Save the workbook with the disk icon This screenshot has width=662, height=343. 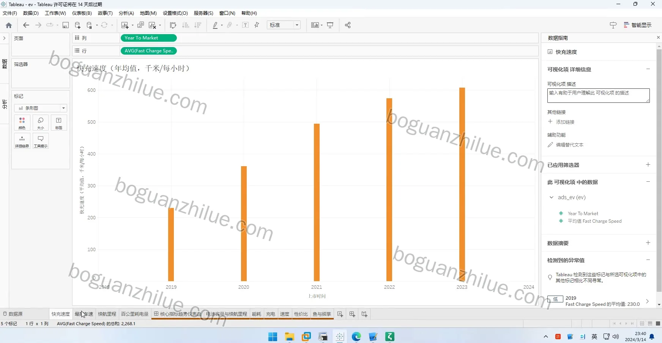(x=66, y=25)
